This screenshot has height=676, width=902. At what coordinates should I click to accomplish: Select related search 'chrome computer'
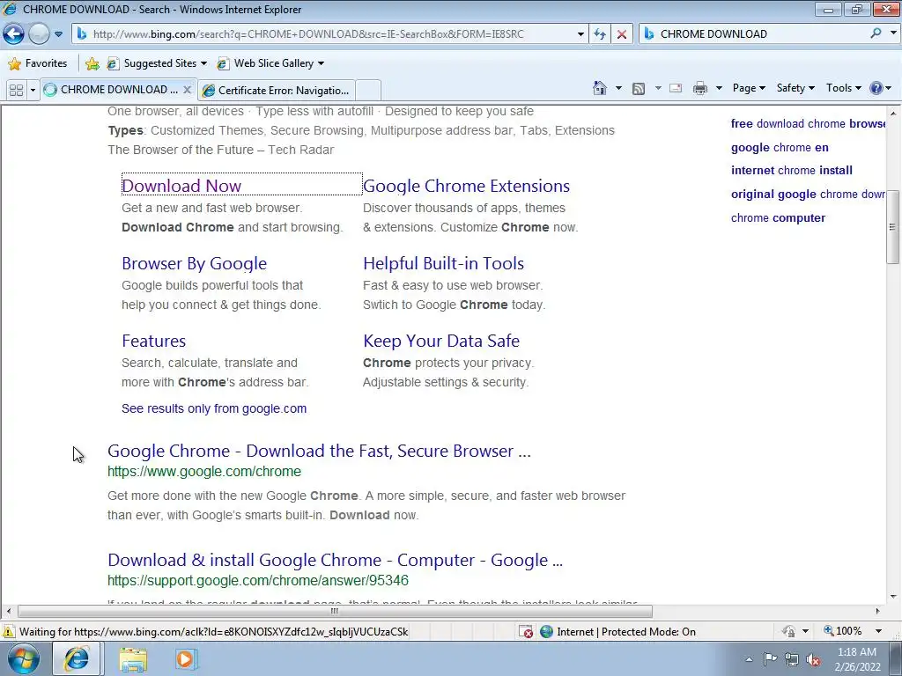(x=778, y=218)
